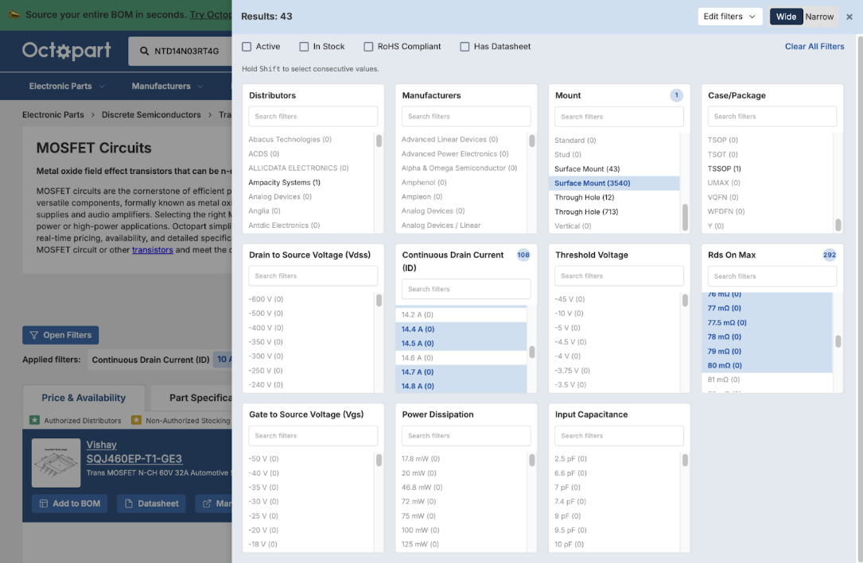
Task: Open the Edit filters dropdown
Action: pos(730,17)
